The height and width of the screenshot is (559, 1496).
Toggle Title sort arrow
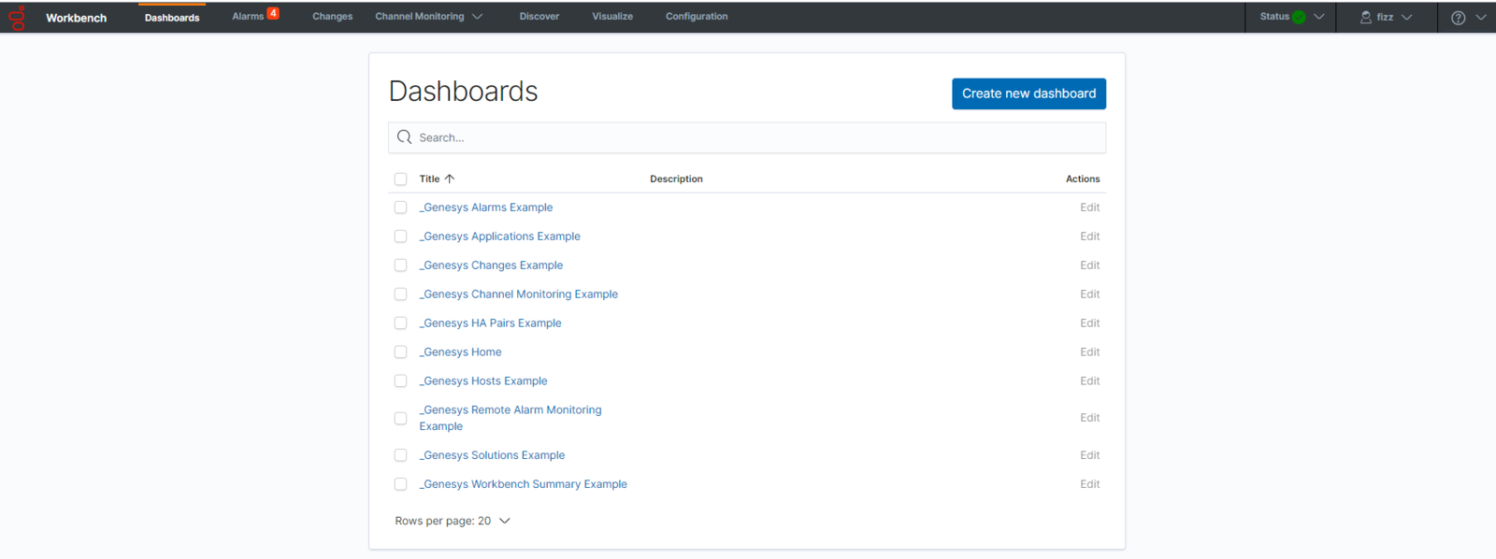[450, 179]
